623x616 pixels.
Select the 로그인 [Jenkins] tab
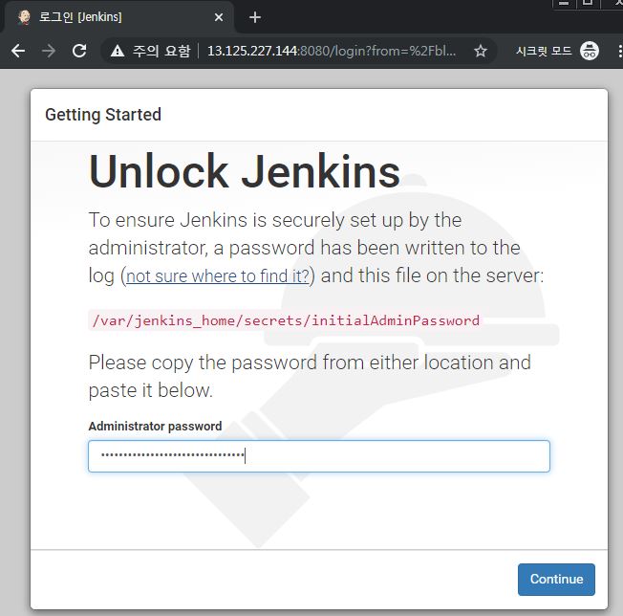(x=119, y=17)
